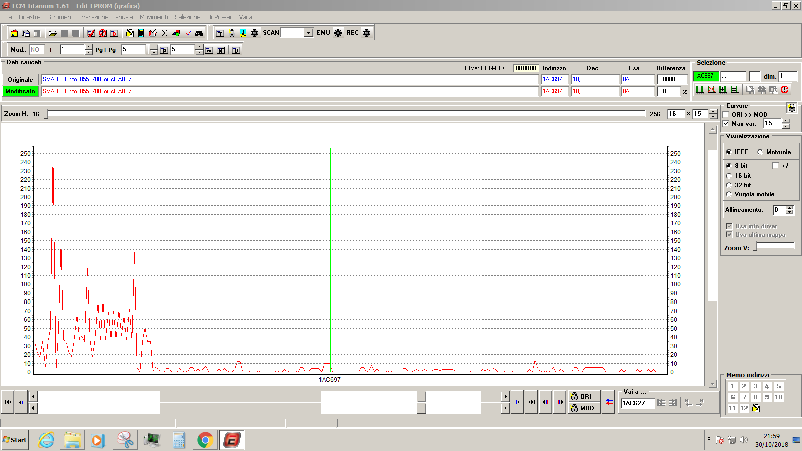Click the upper horizontal scrollbar thumb

click(x=422, y=397)
